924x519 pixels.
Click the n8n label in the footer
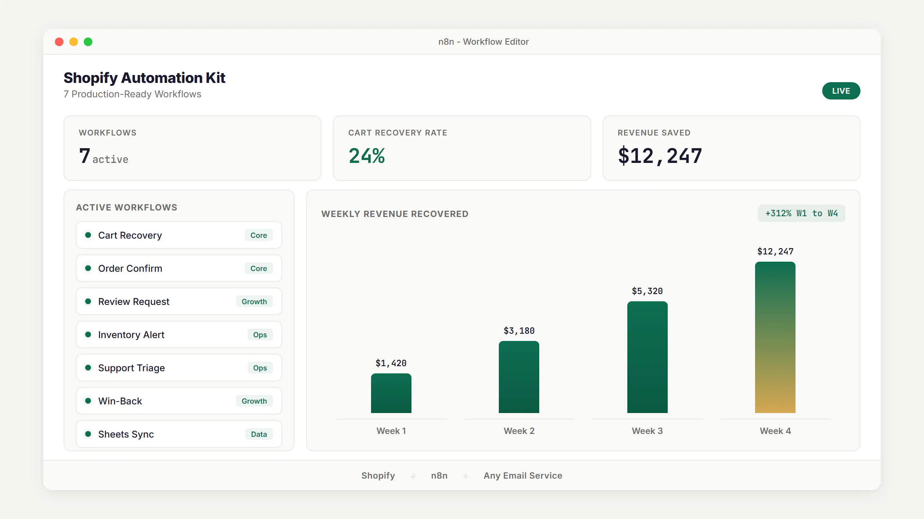pyautogui.click(x=439, y=475)
